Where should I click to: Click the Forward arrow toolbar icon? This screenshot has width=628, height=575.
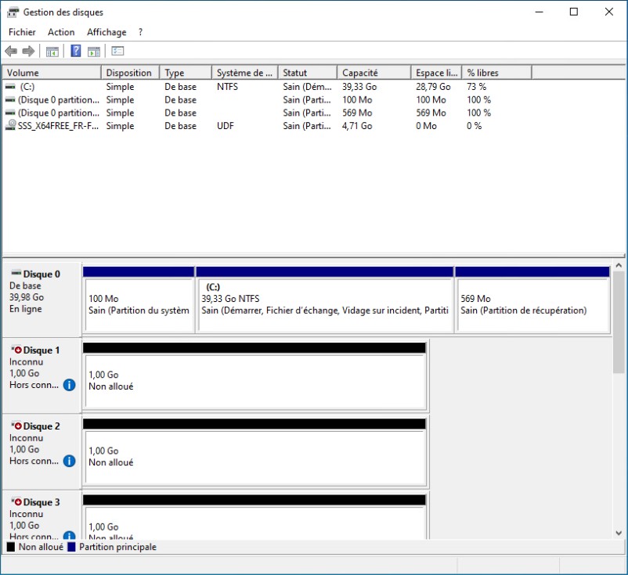[x=28, y=51]
